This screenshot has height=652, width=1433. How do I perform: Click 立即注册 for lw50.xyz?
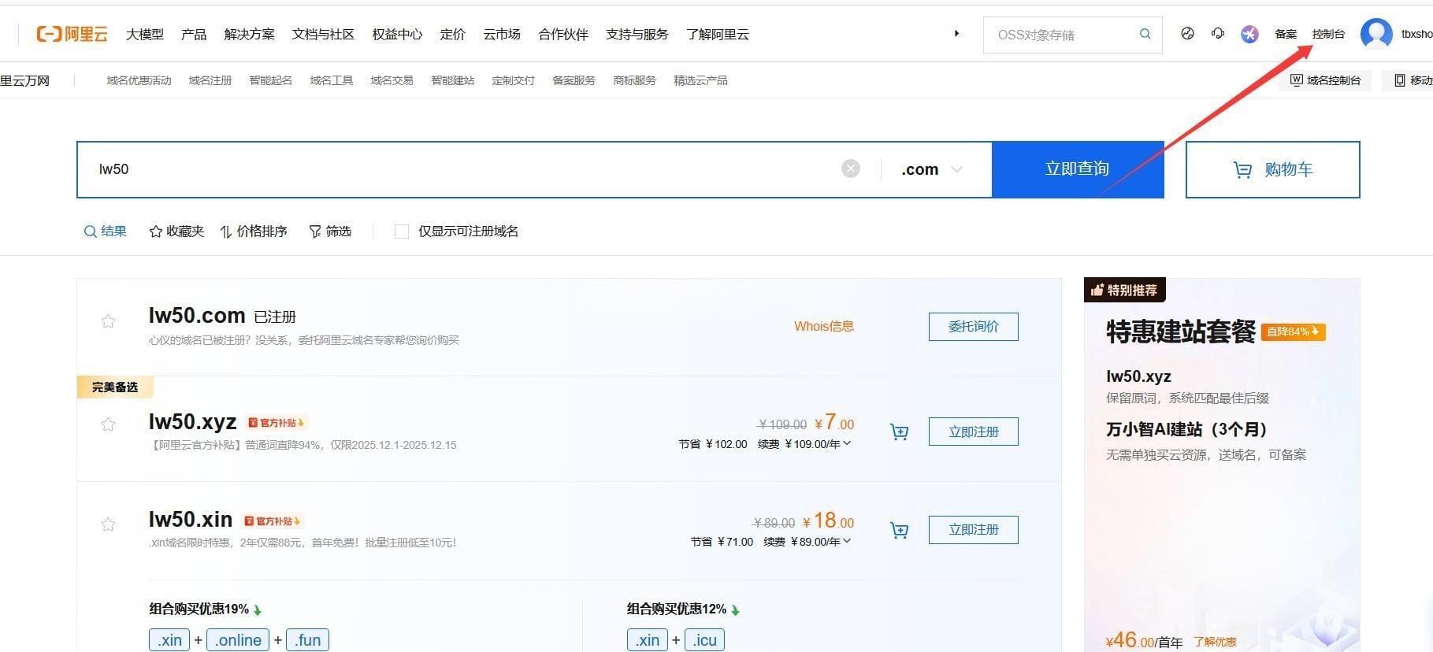tap(974, 432)
